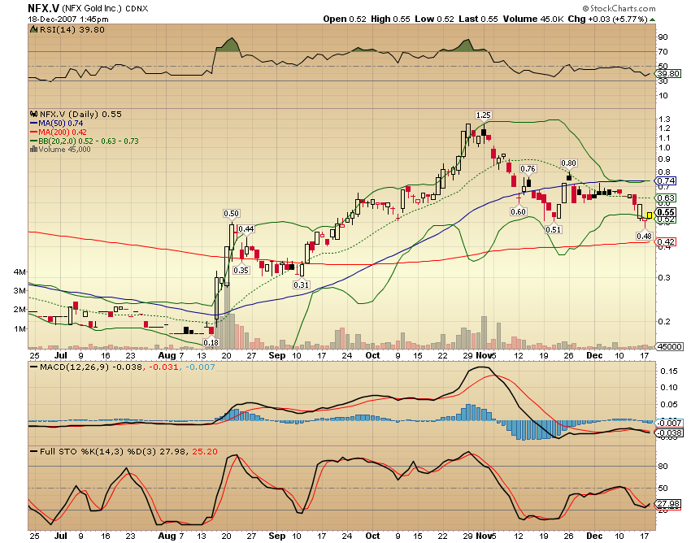Select the Nov label on the date axis
This screenshot has height=543, width=691.
[485, 356]
